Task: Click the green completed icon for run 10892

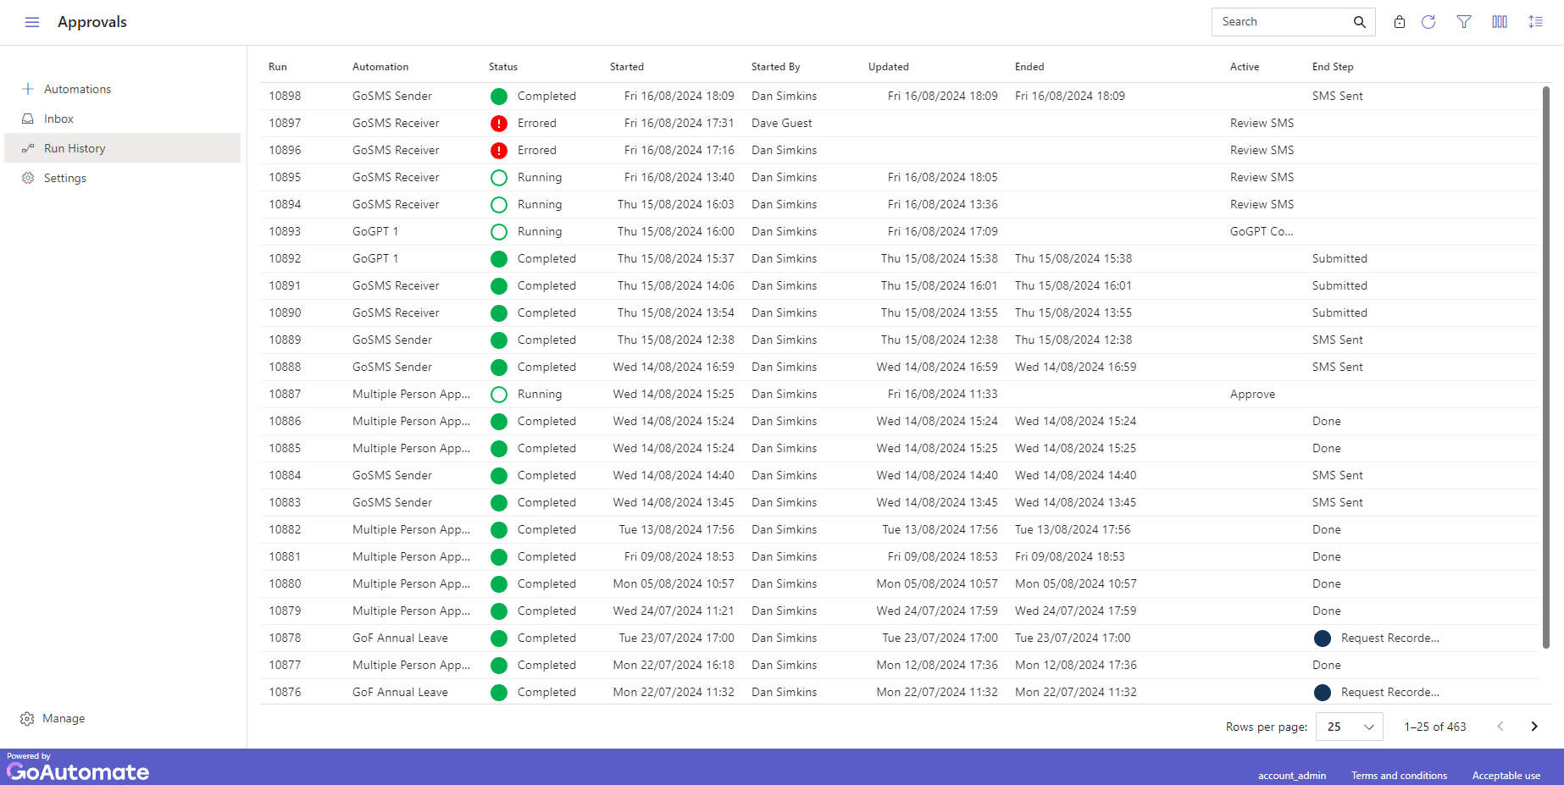Action: 499,259
